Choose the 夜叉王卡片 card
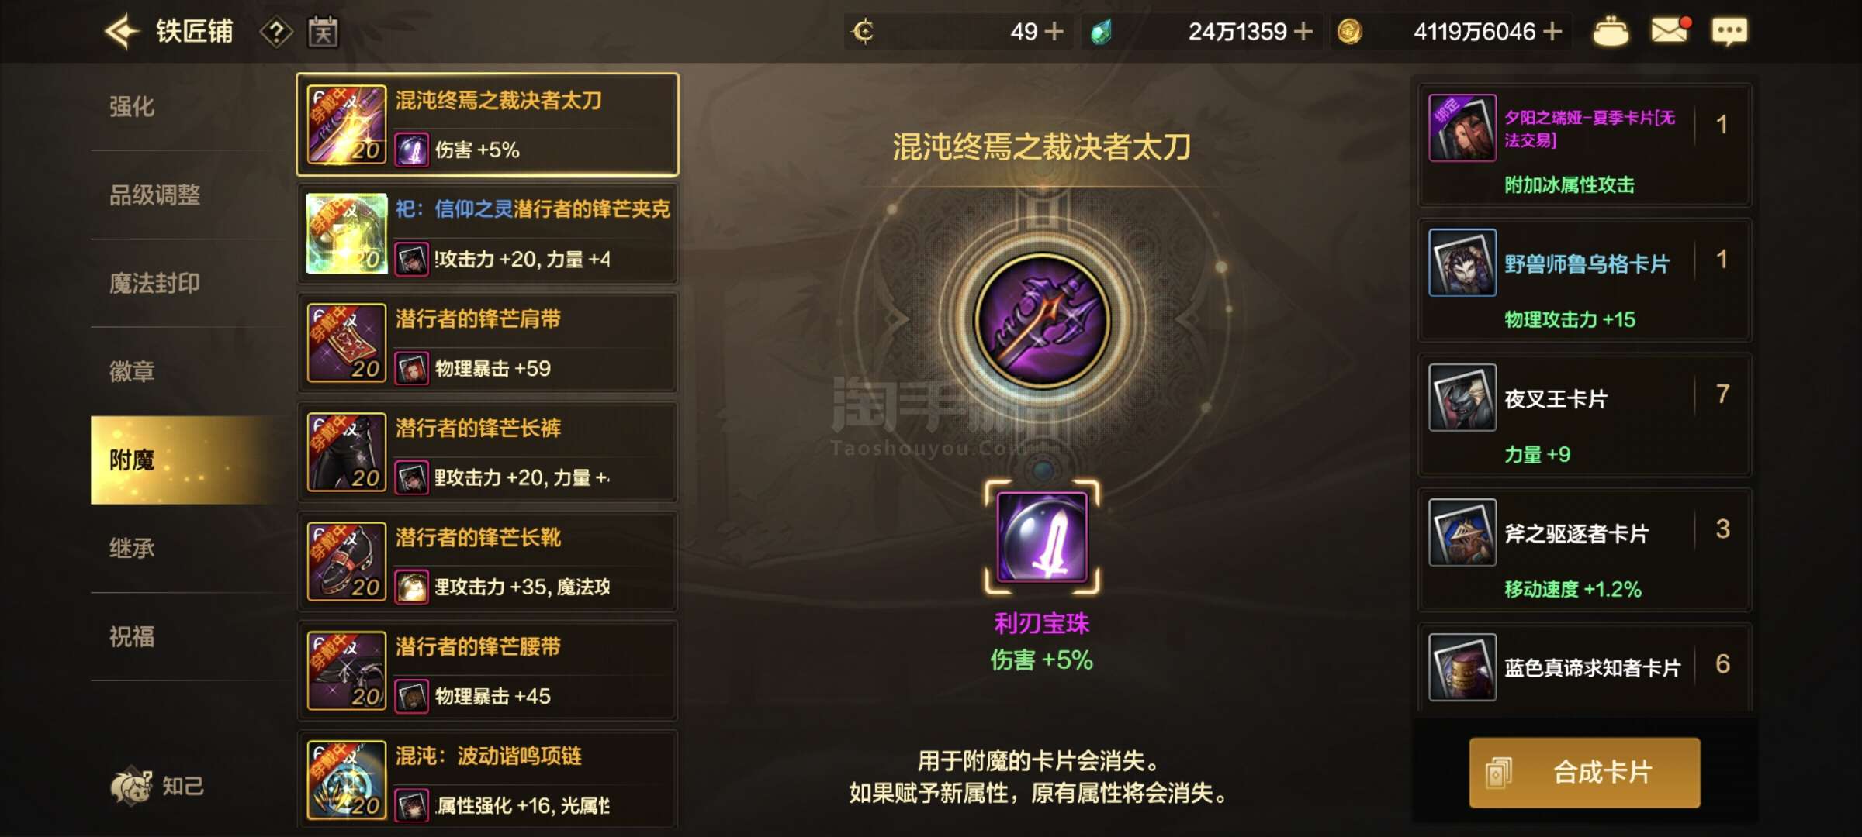 coord(1583,415)
